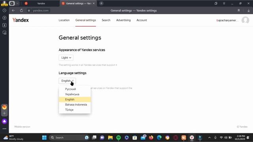Switch to the Yandex browser tab
The height and width of the screenshot is (142, 253).
click(41, 4)
